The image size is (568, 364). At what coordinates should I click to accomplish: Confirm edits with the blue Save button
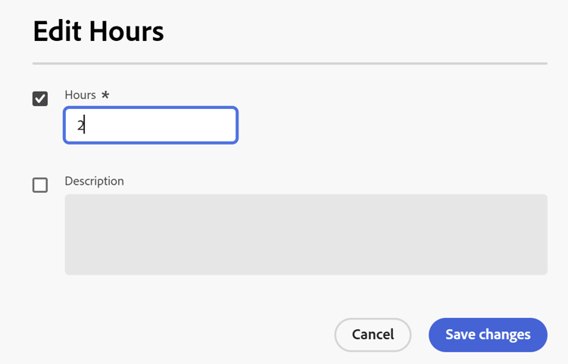click(x=488, y=334)
